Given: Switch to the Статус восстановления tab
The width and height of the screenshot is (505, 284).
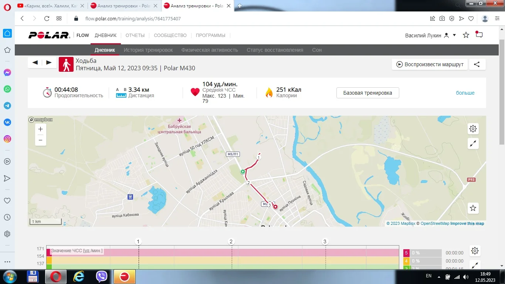Looking at the screenshot, I should point(275,50).
